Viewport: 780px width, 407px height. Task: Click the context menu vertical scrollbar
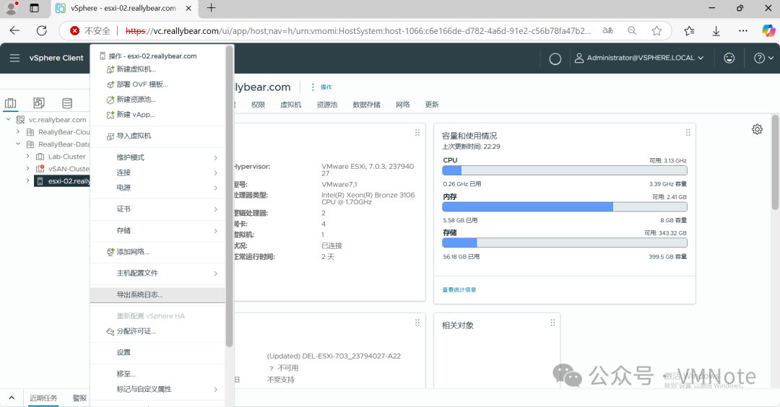(230, 196)
